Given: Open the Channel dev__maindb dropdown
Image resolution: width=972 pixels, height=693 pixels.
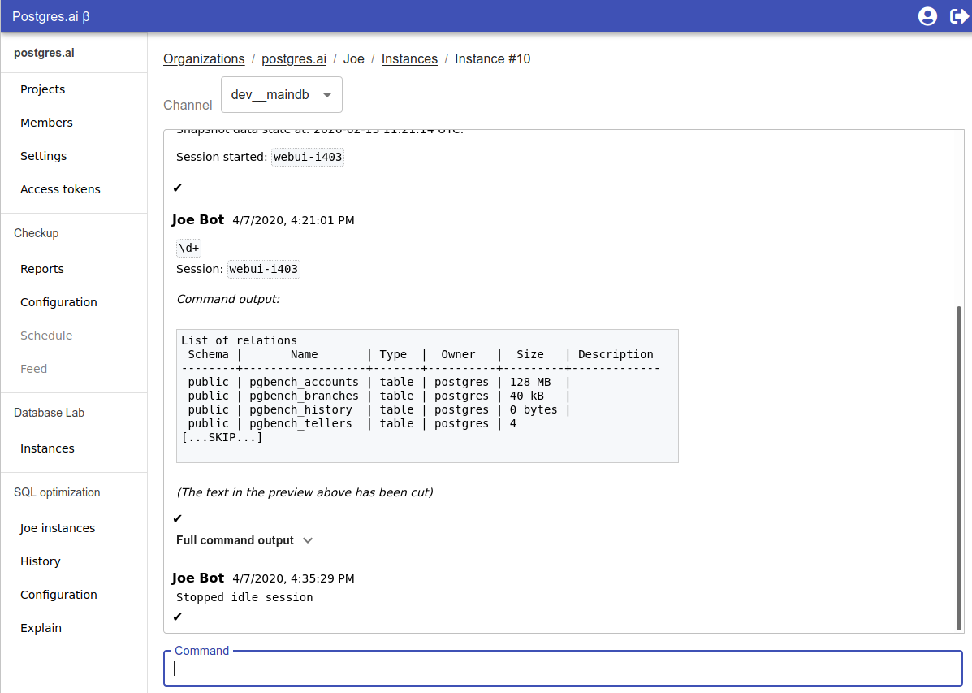Looking at the screenshot, I should tap(282, 95).
